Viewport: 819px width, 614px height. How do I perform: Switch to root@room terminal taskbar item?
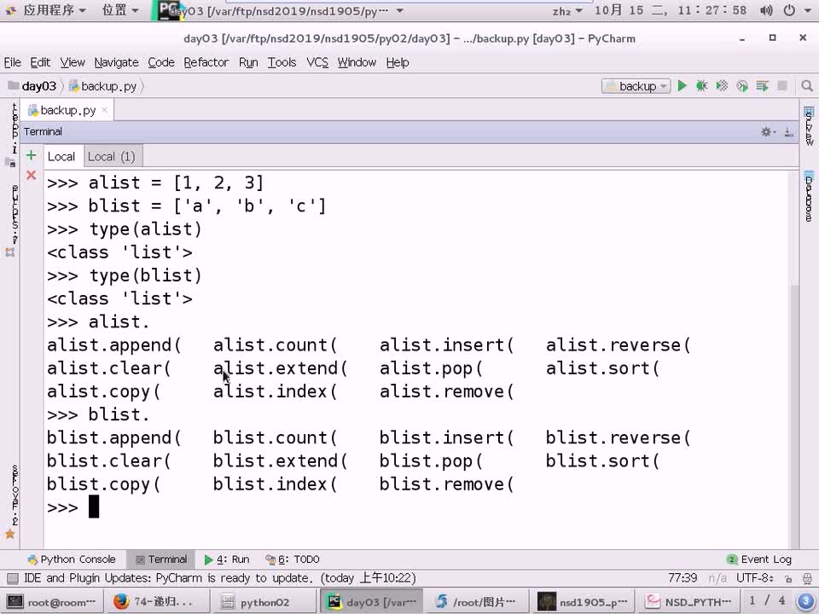[51, 602]
